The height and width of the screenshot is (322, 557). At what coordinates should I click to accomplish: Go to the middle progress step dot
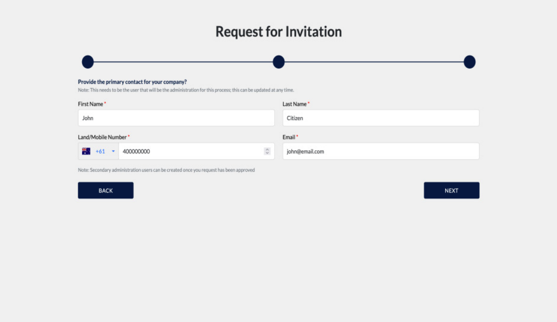click(x=279, y=62)
